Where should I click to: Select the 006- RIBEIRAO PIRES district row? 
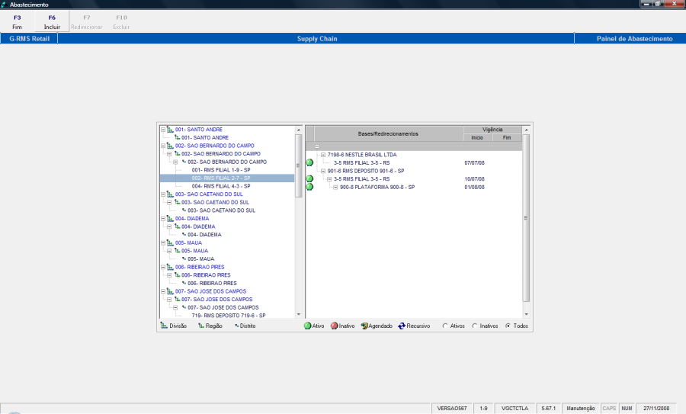pos(212,283)
